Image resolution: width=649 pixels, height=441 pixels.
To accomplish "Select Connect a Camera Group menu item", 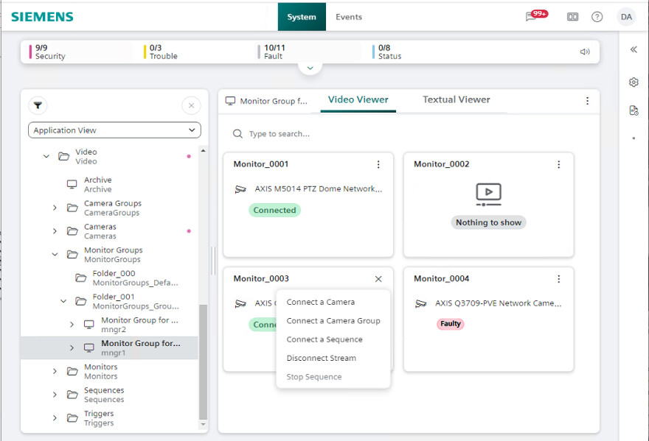I will point(333,321).
